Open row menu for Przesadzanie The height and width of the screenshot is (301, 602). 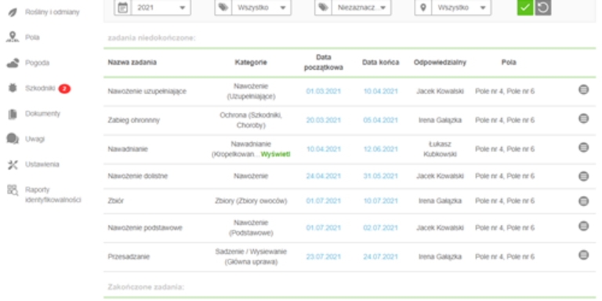pos(583,255)
